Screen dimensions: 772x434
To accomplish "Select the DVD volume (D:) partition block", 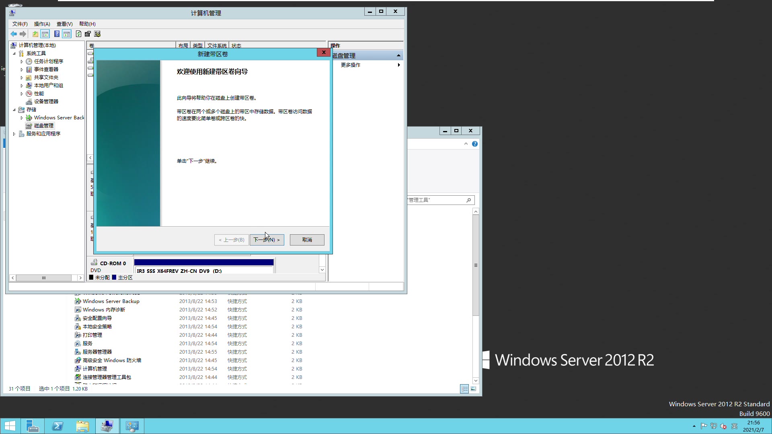I will 204,266.
